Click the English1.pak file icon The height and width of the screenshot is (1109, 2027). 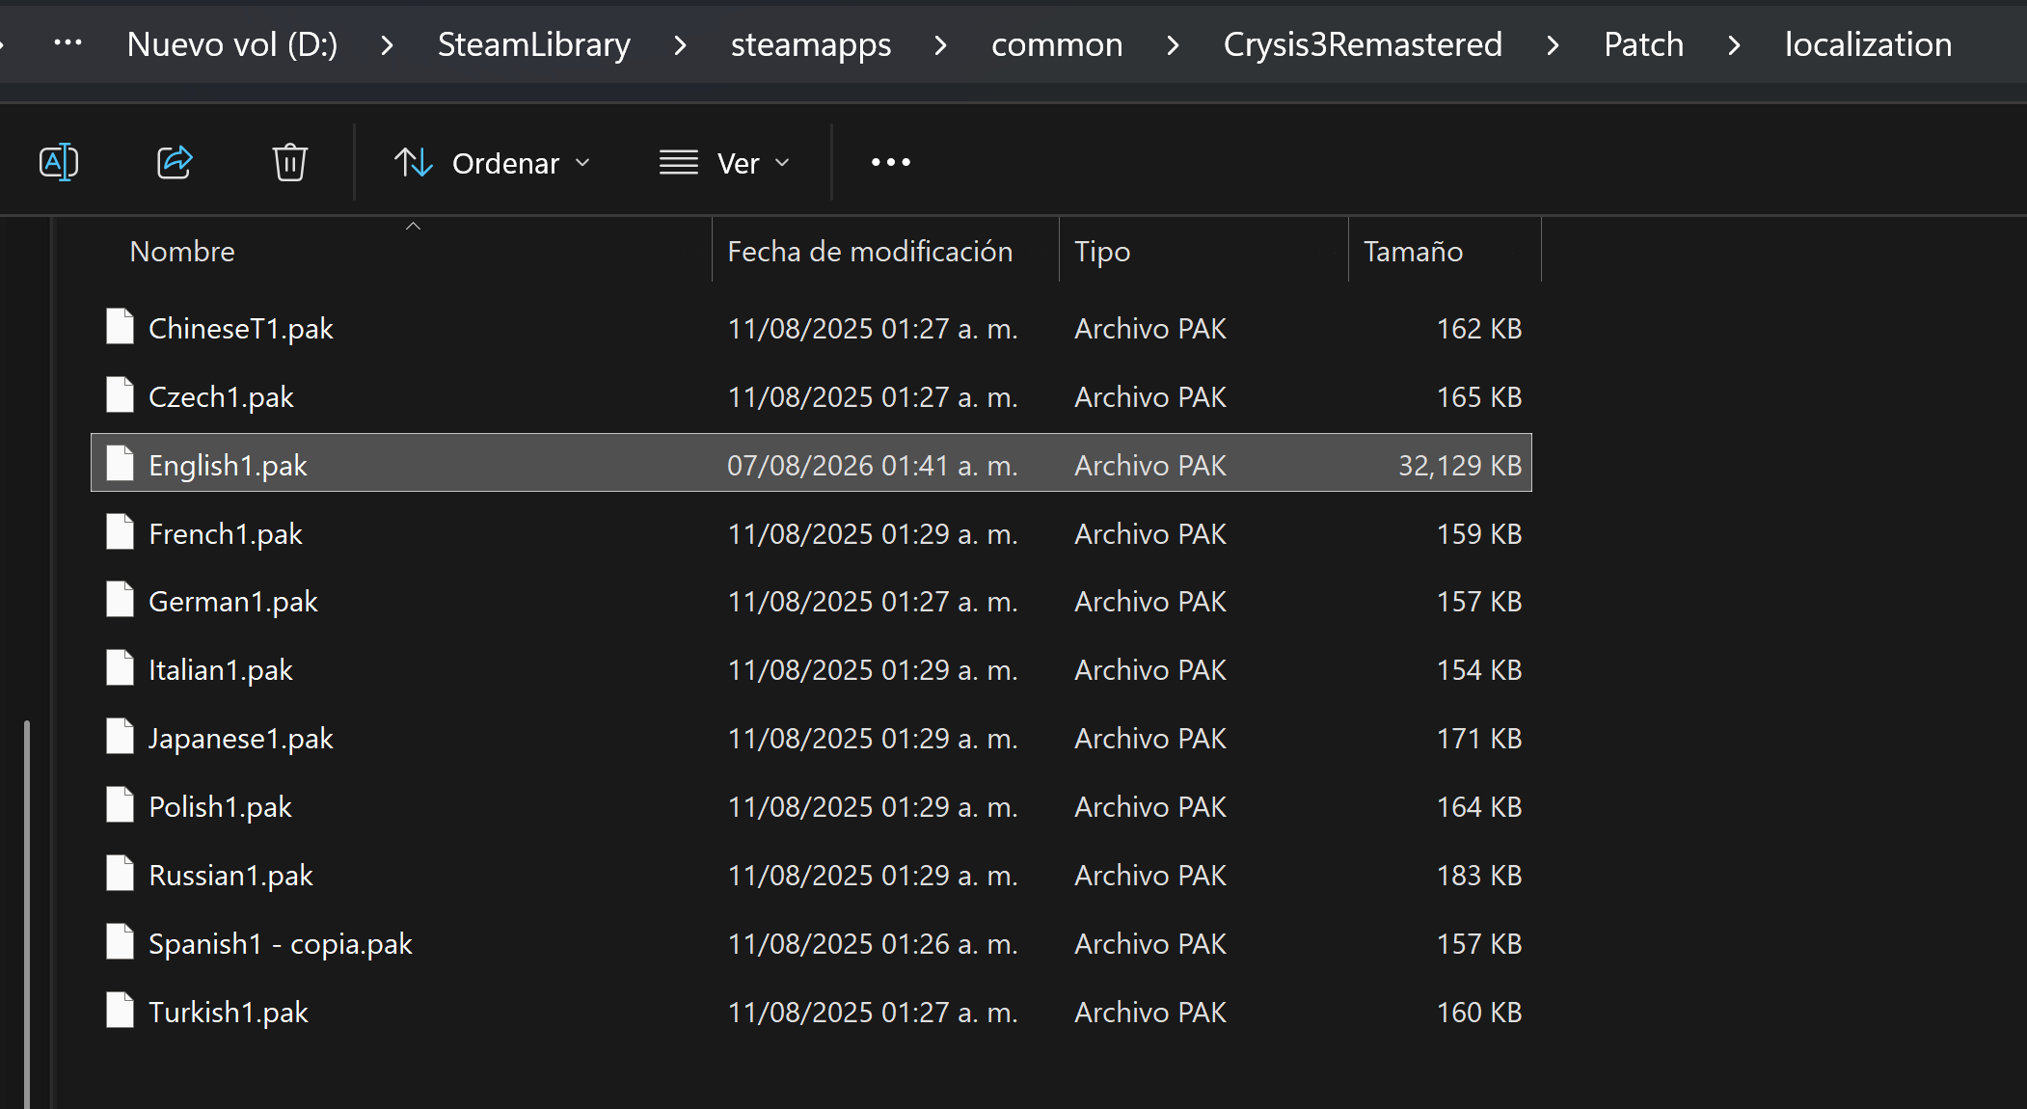pos(120,463)
